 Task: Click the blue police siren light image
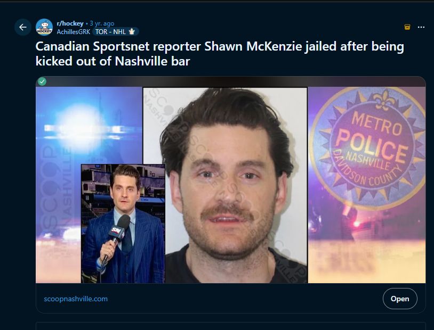(89, 126)
